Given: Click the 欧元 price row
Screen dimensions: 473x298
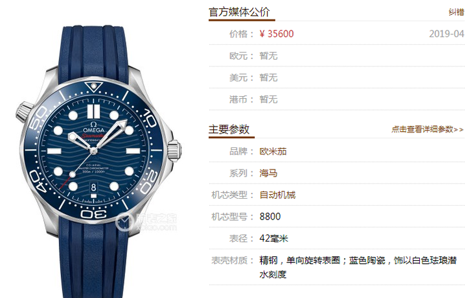Looking at the screenshot, I should (x=337, y=56).
